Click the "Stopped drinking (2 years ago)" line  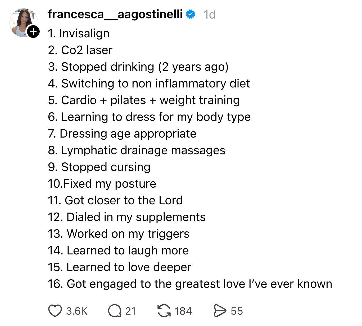click(x=138, y=67)
